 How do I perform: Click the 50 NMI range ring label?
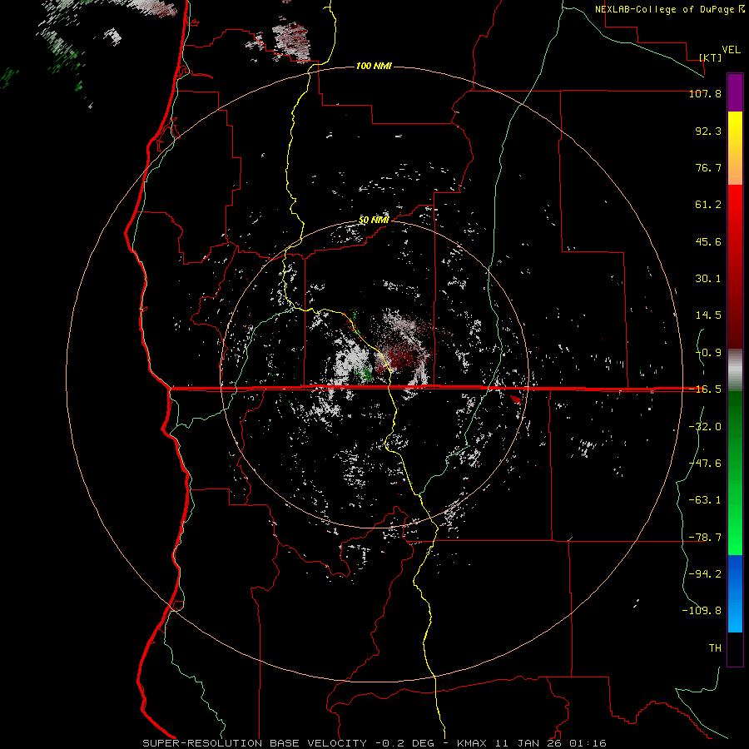pos(374,221)
